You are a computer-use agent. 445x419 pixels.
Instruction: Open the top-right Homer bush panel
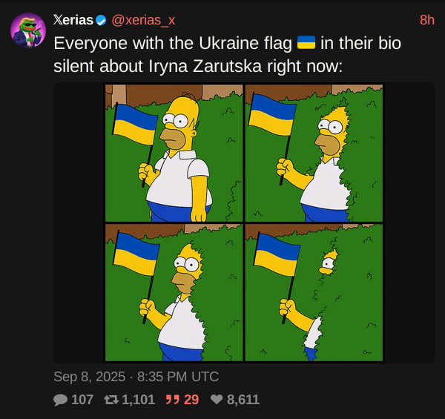(x=314, y=153)
